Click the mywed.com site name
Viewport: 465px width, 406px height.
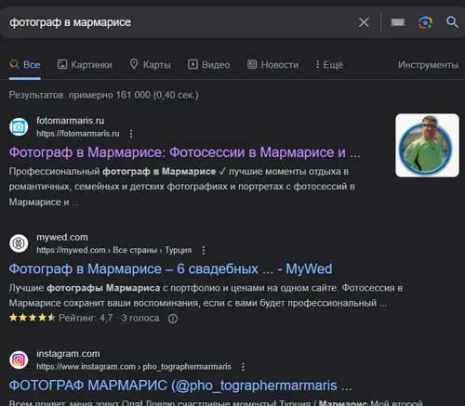click(x=62, y=238)
